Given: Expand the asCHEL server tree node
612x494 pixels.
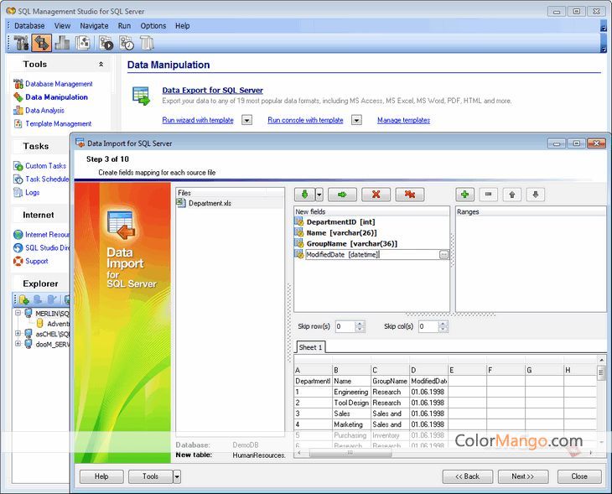Looking at the screenshot, I should (18, 333).
